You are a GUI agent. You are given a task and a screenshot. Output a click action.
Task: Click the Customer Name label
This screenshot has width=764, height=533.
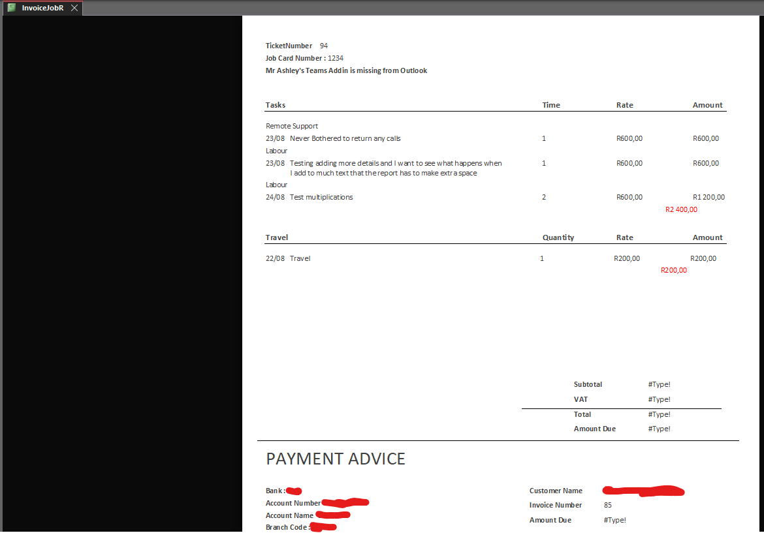pos(556,491)
